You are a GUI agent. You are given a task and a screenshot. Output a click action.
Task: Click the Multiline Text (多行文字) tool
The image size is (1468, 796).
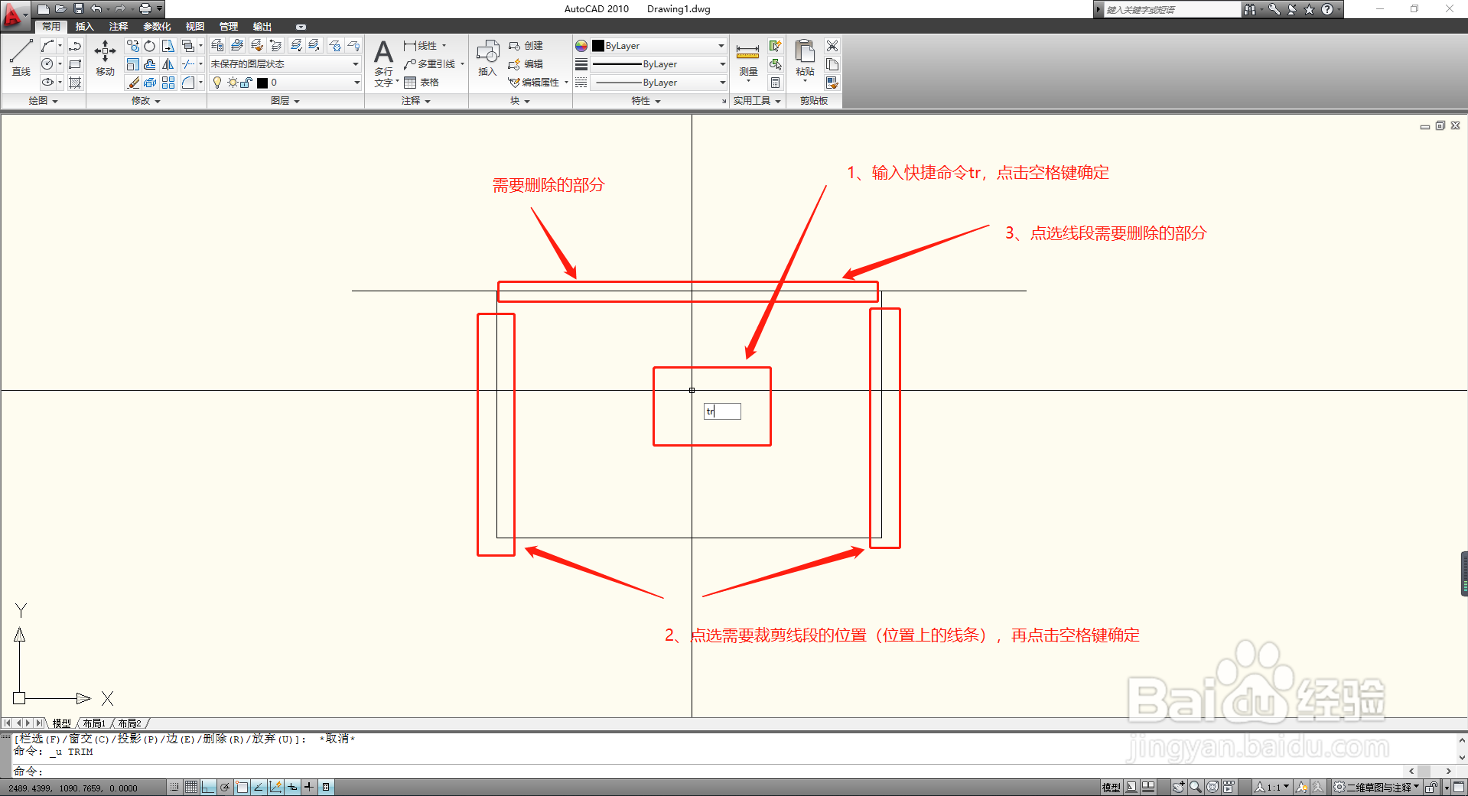click(384, 63)
